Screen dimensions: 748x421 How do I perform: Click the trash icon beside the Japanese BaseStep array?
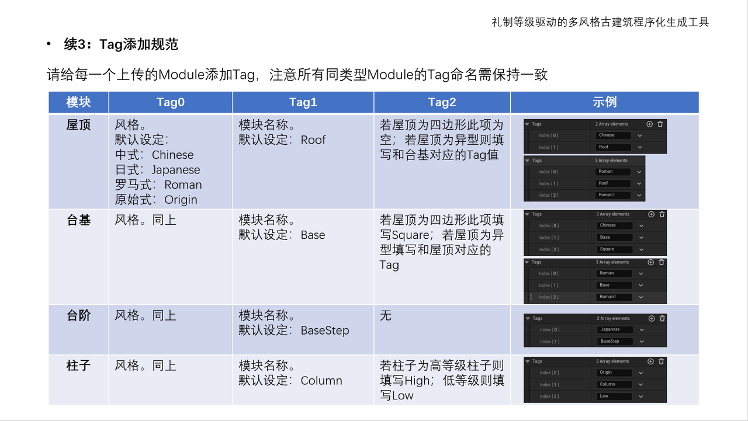pos(662,318)
